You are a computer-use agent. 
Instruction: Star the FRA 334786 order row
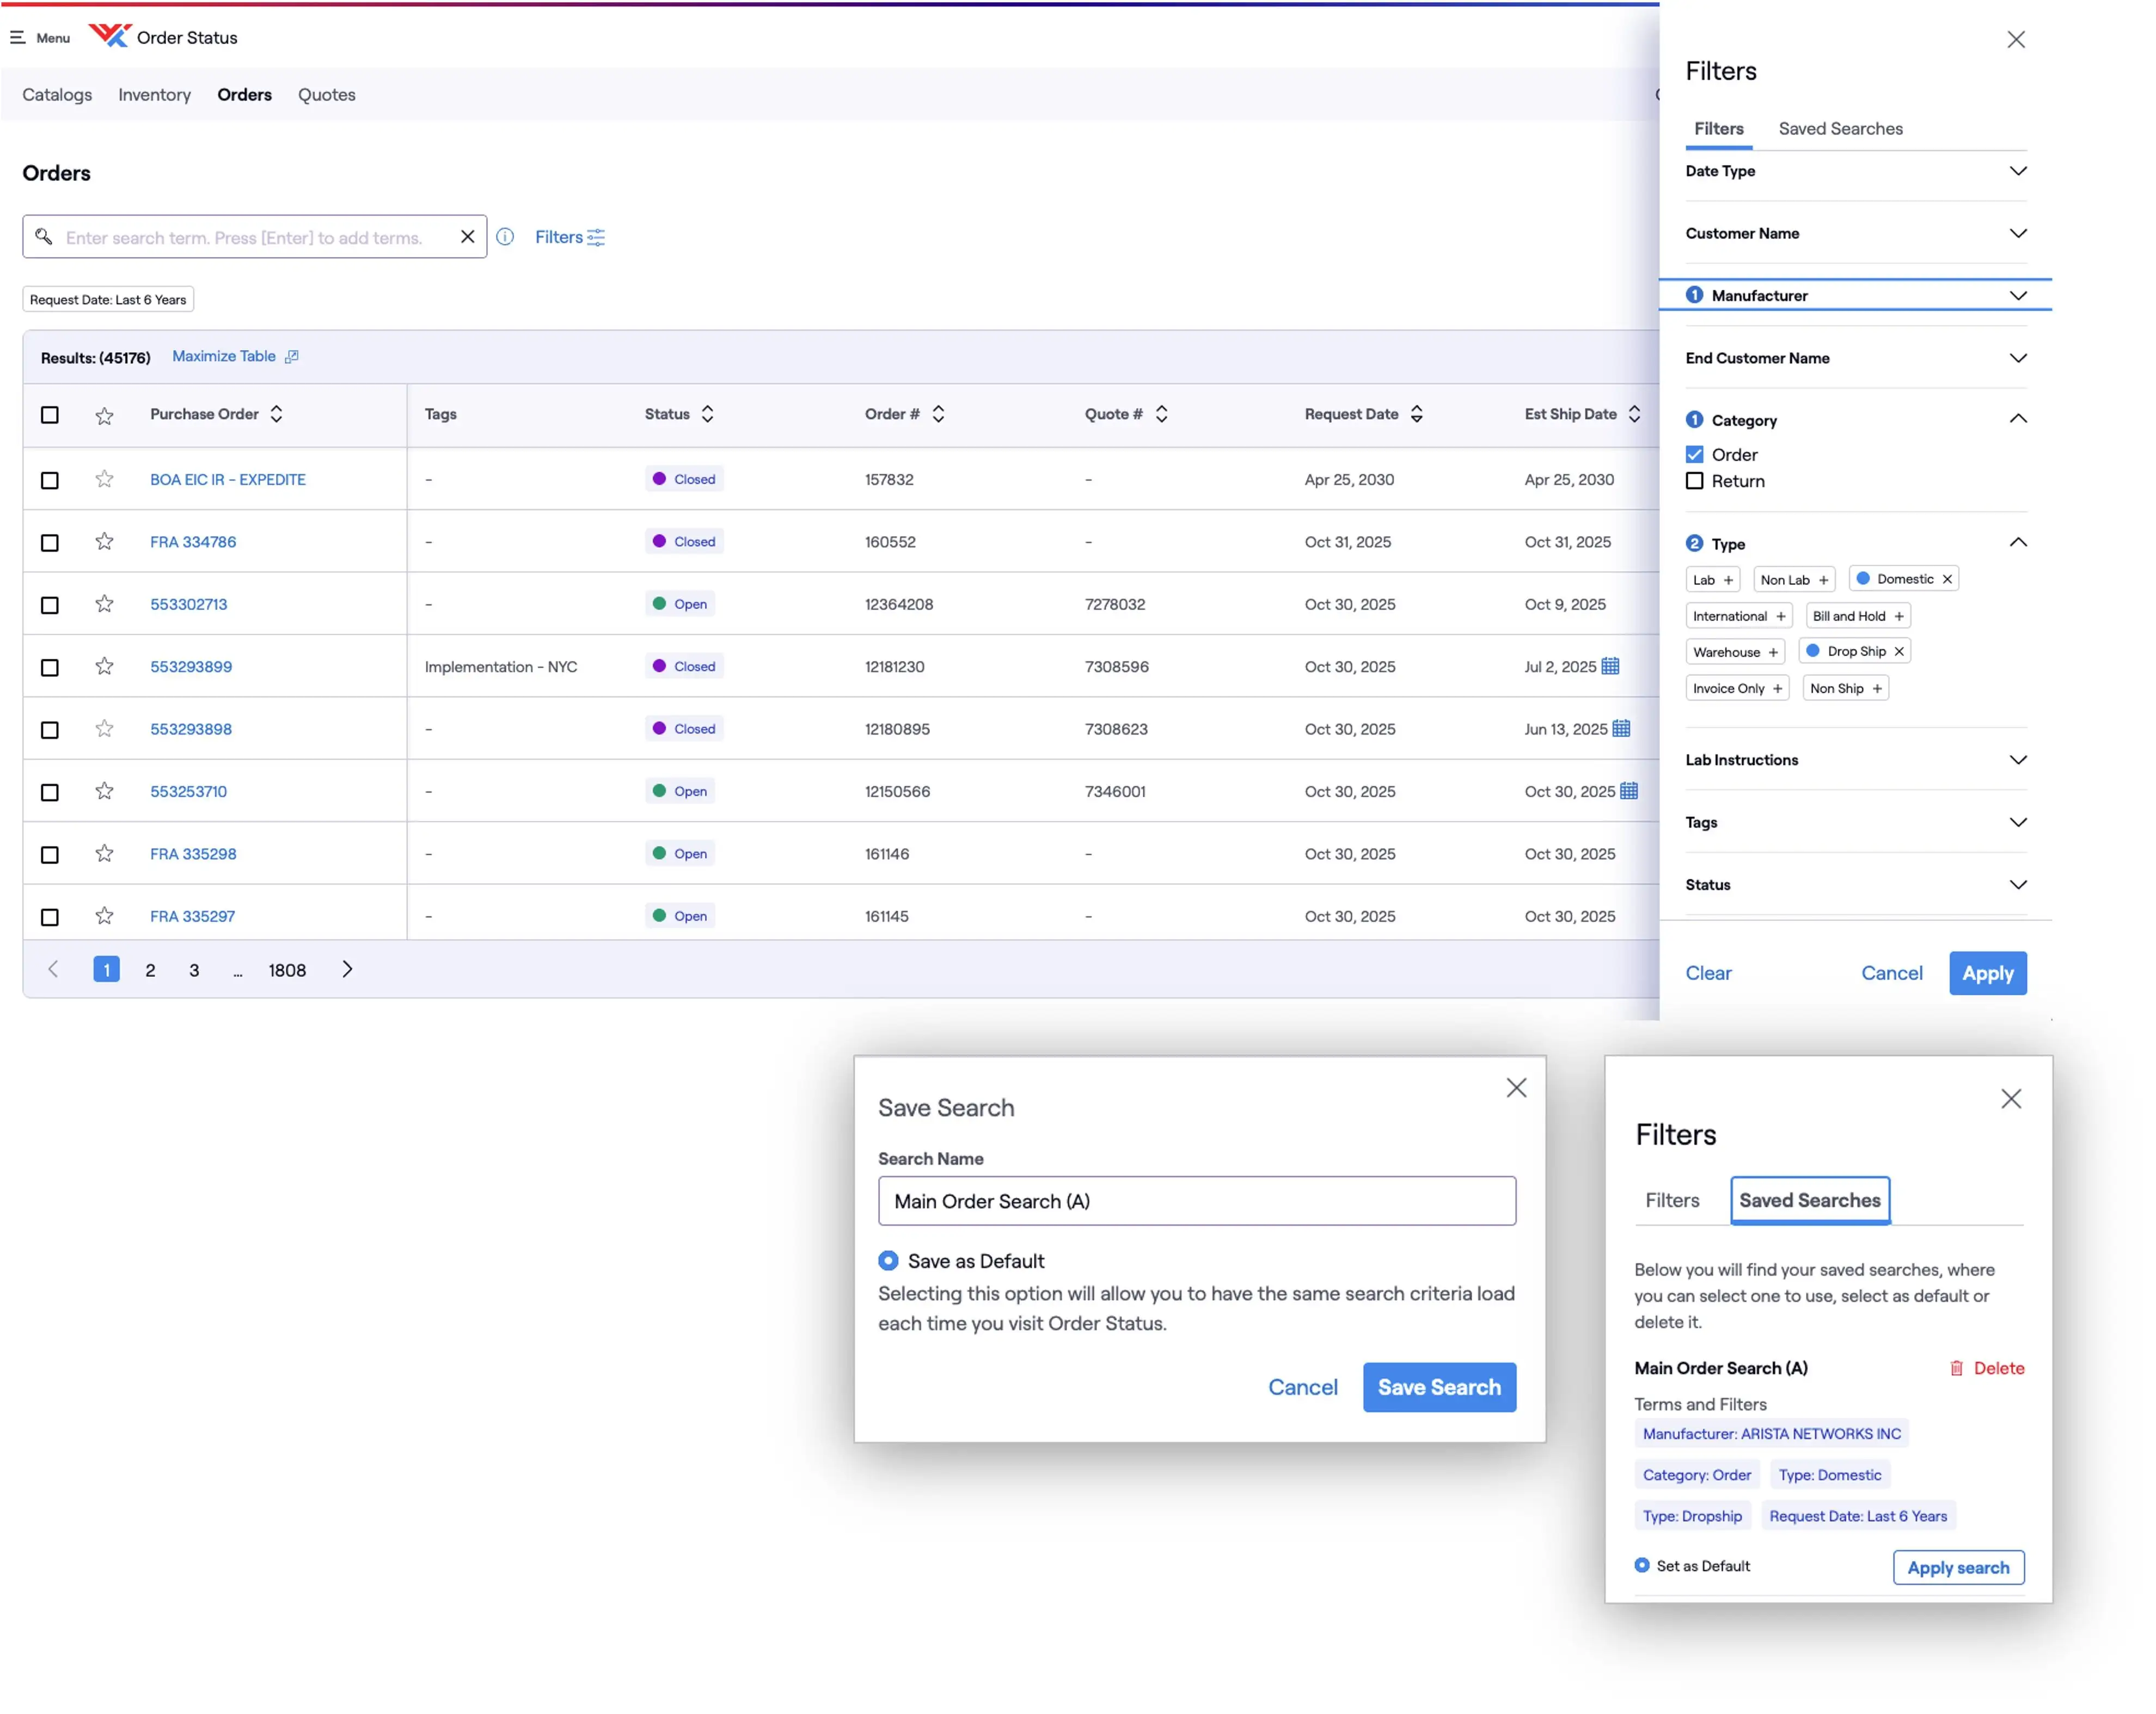click(x=104, y=541)
